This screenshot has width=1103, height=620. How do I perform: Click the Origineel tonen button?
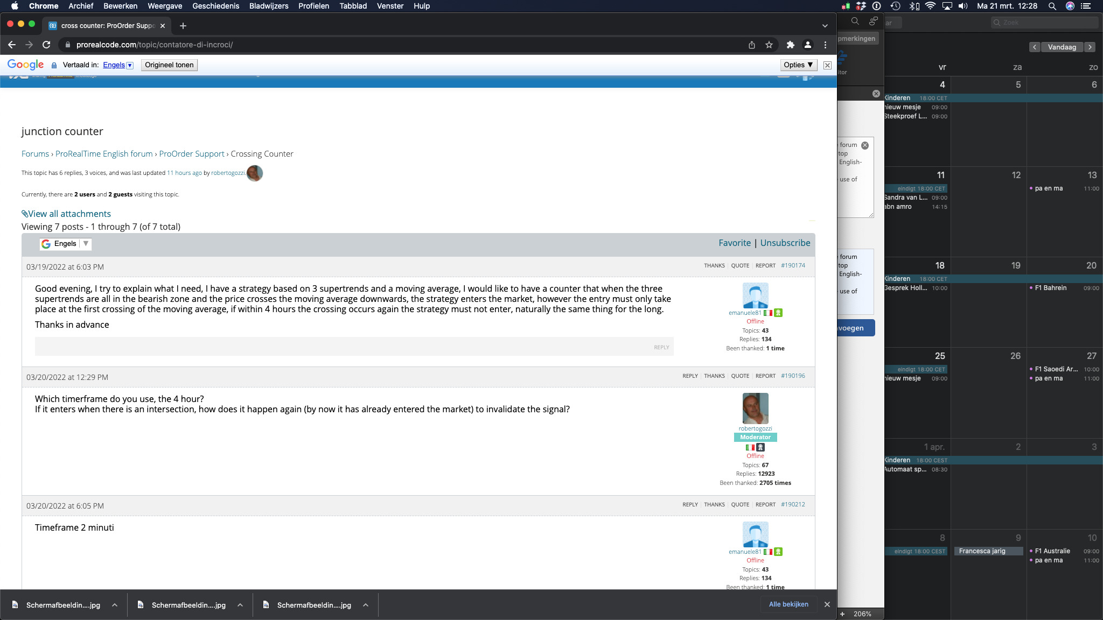click(169, 65)
